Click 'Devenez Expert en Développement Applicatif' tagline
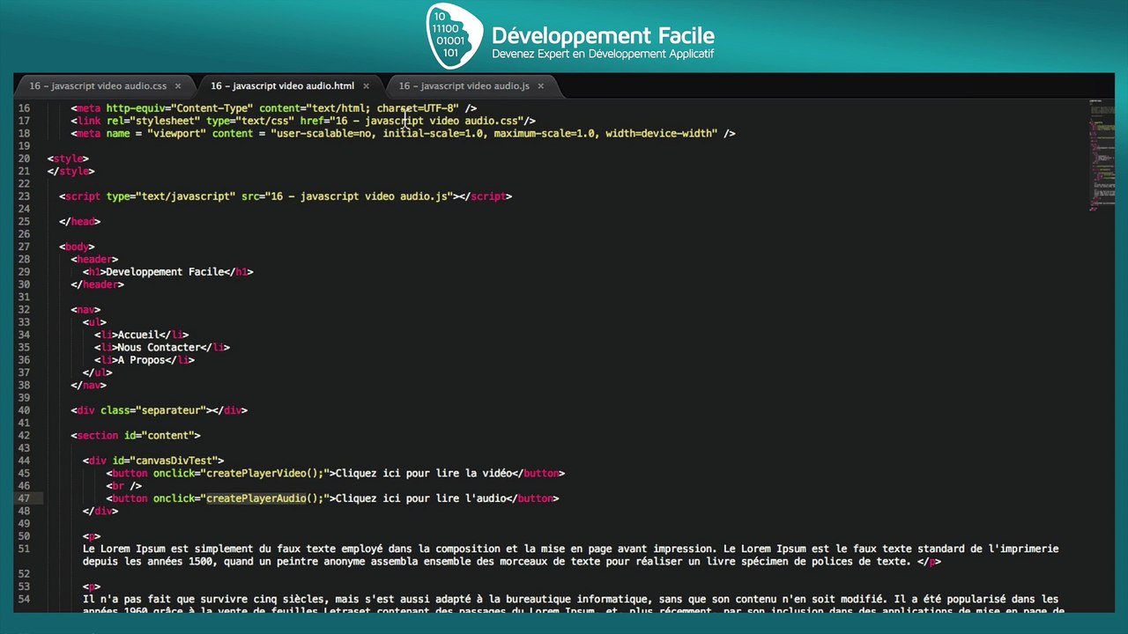Image resolution: width=1128 pixels, height=634 pixels. (x=603, y=55)
